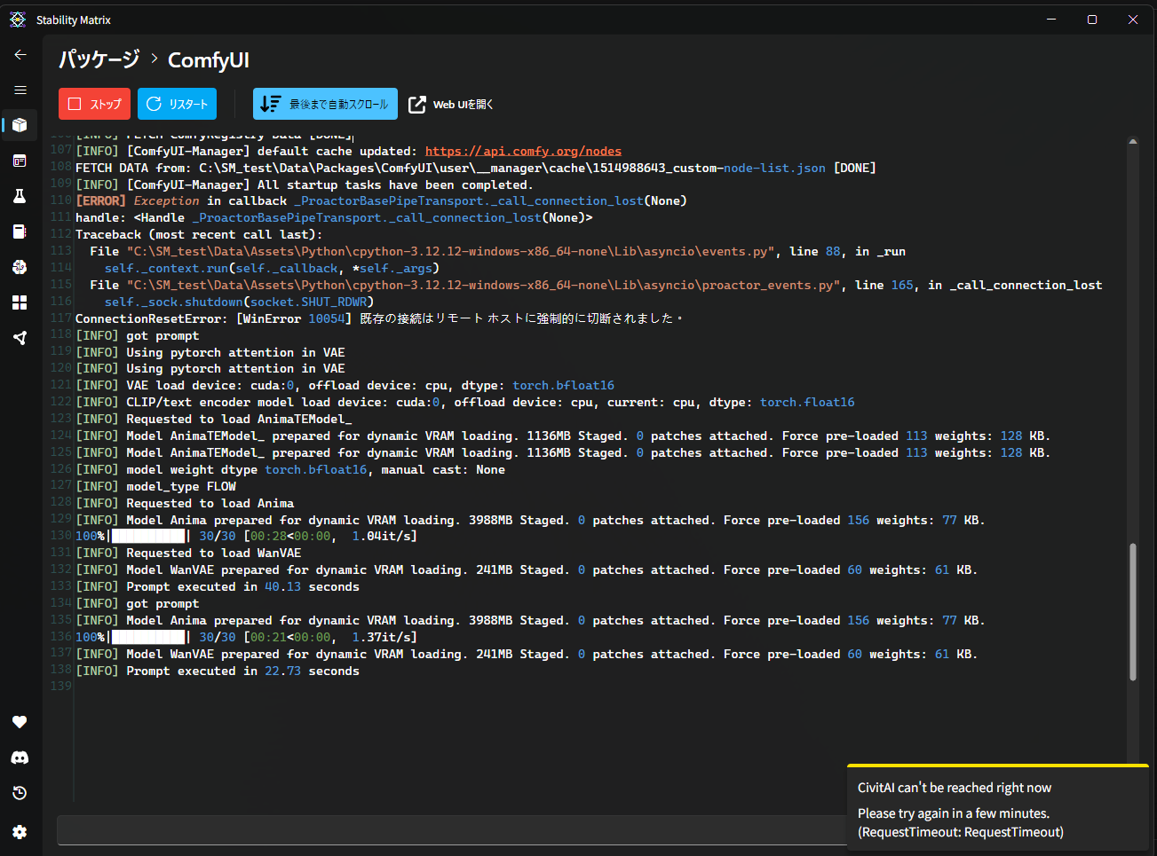The image size is (1157, 856).
Task: Open the clock history icon in sidebar
Action: pyautogui.click(x=20, y=793)
